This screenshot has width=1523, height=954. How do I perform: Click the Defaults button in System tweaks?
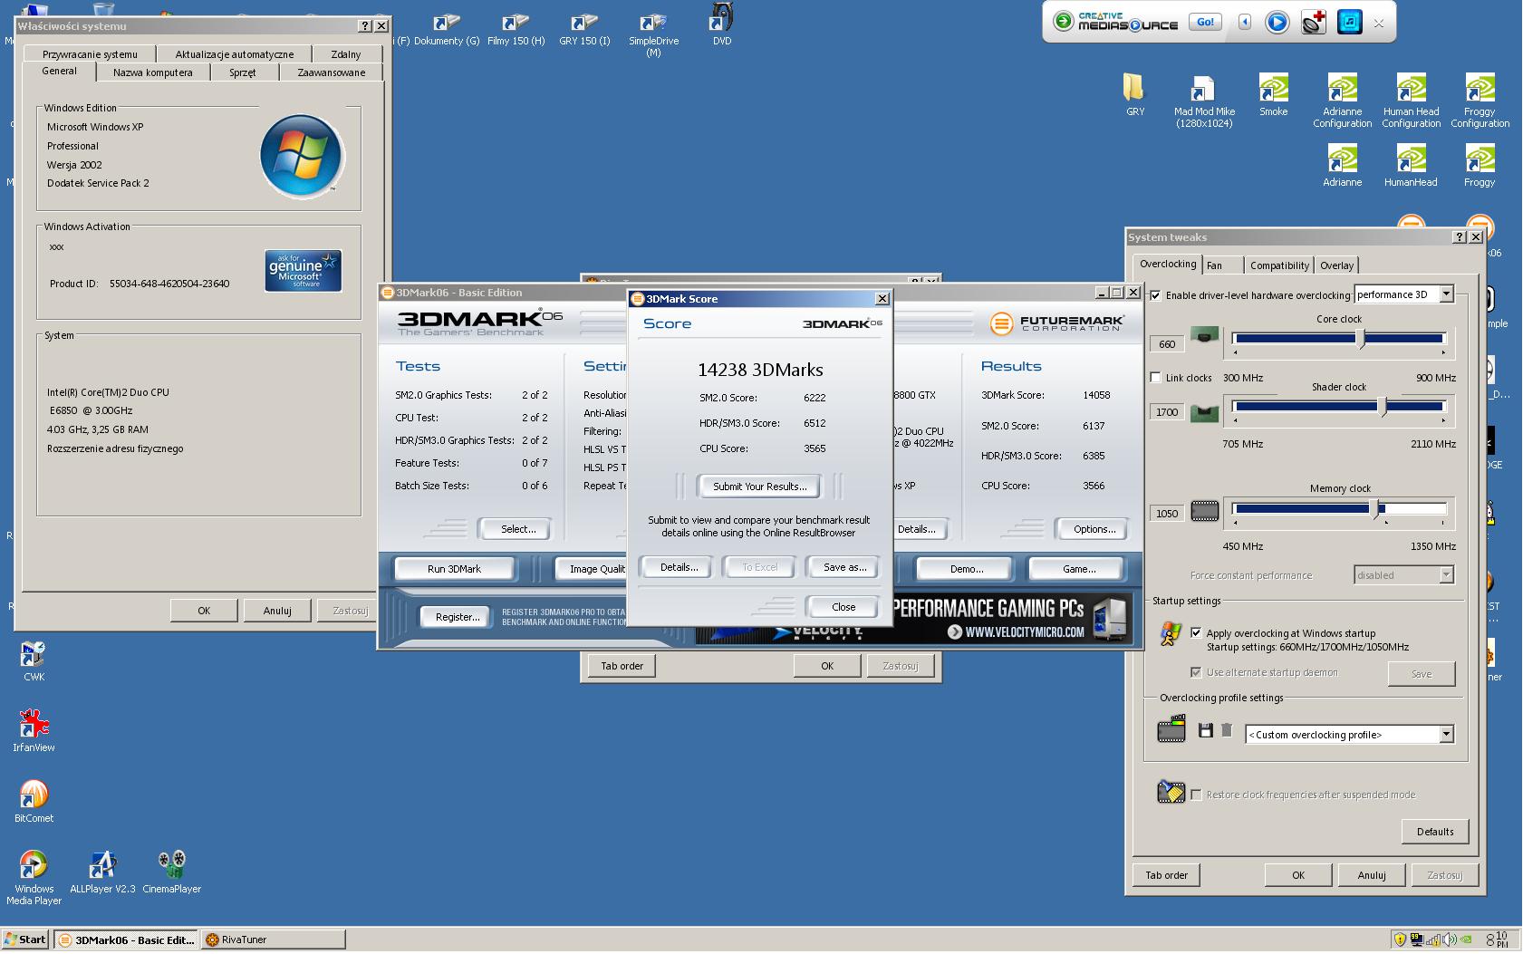[1435, 832]
